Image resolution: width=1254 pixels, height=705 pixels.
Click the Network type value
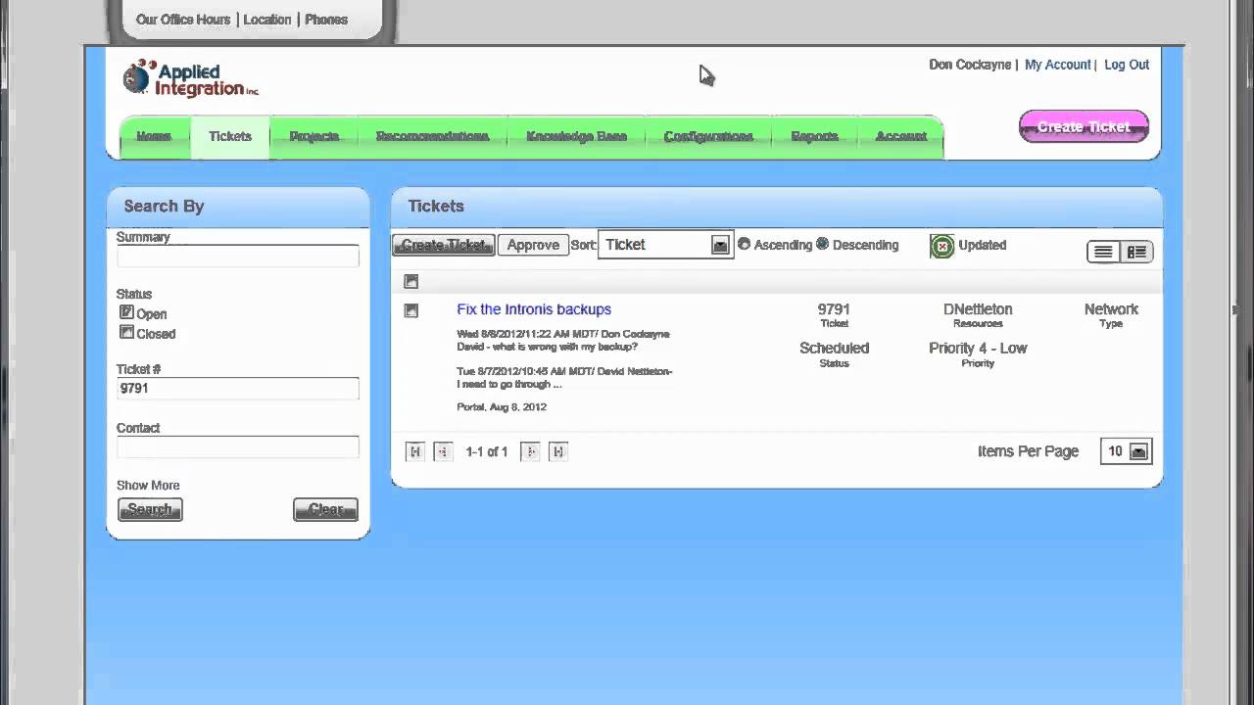tap(1111, 309)
